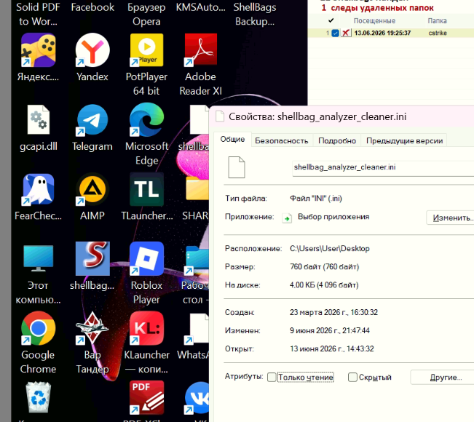Open the Recycle Bin icon

pos(38,397)
